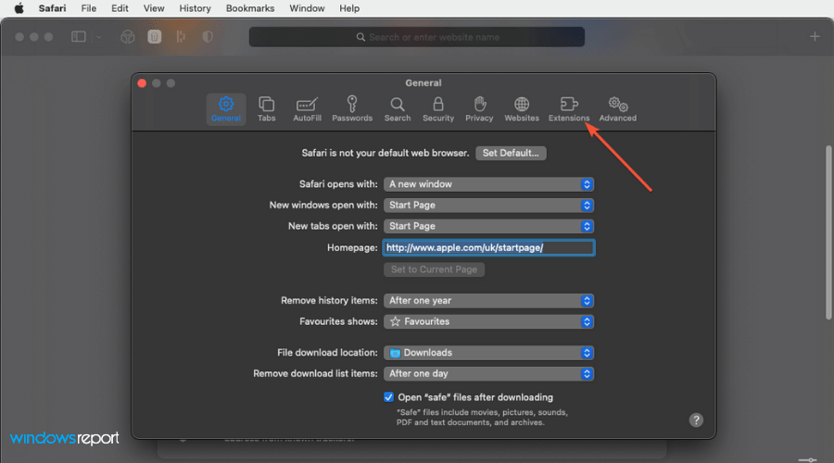This screenshot has width=834, height=463.
Task: Open the History menu
Action: click(195, 8)
